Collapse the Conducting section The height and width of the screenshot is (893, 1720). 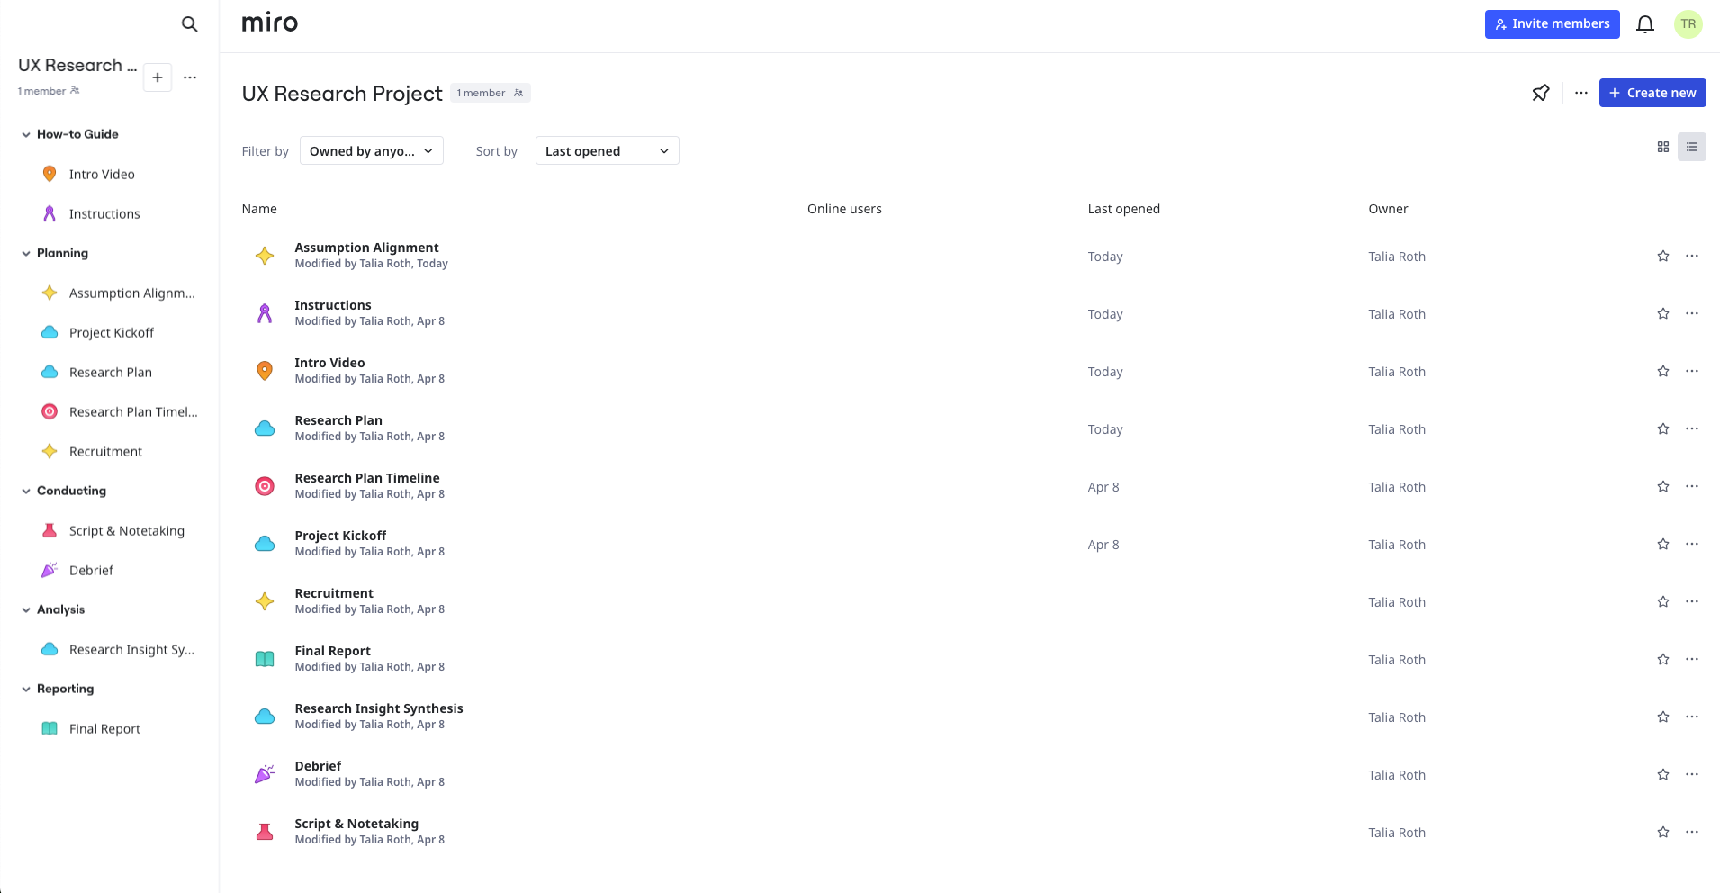pyautogui.click(x=26, y=491)
